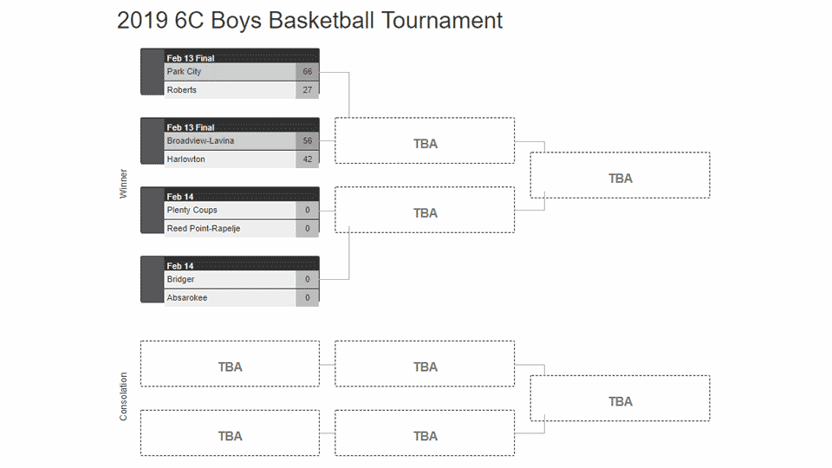Select the Winner bracket side label
The height and width of the screenshot is (468, 832).
point(123,184)
